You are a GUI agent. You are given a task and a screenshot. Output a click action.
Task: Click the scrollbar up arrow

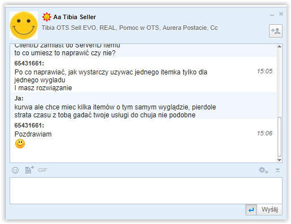click(279, 46)
